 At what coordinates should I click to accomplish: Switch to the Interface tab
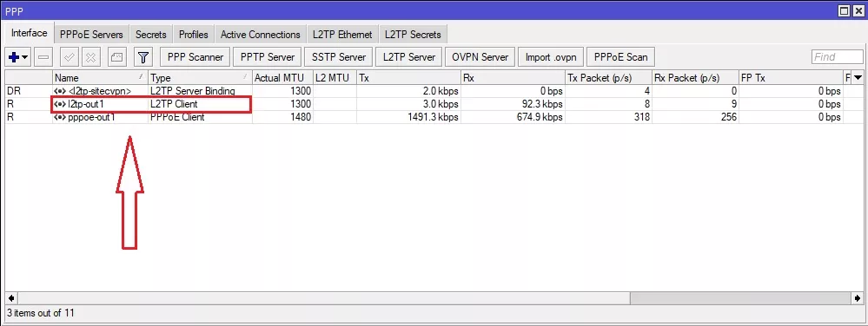[30, 33]
